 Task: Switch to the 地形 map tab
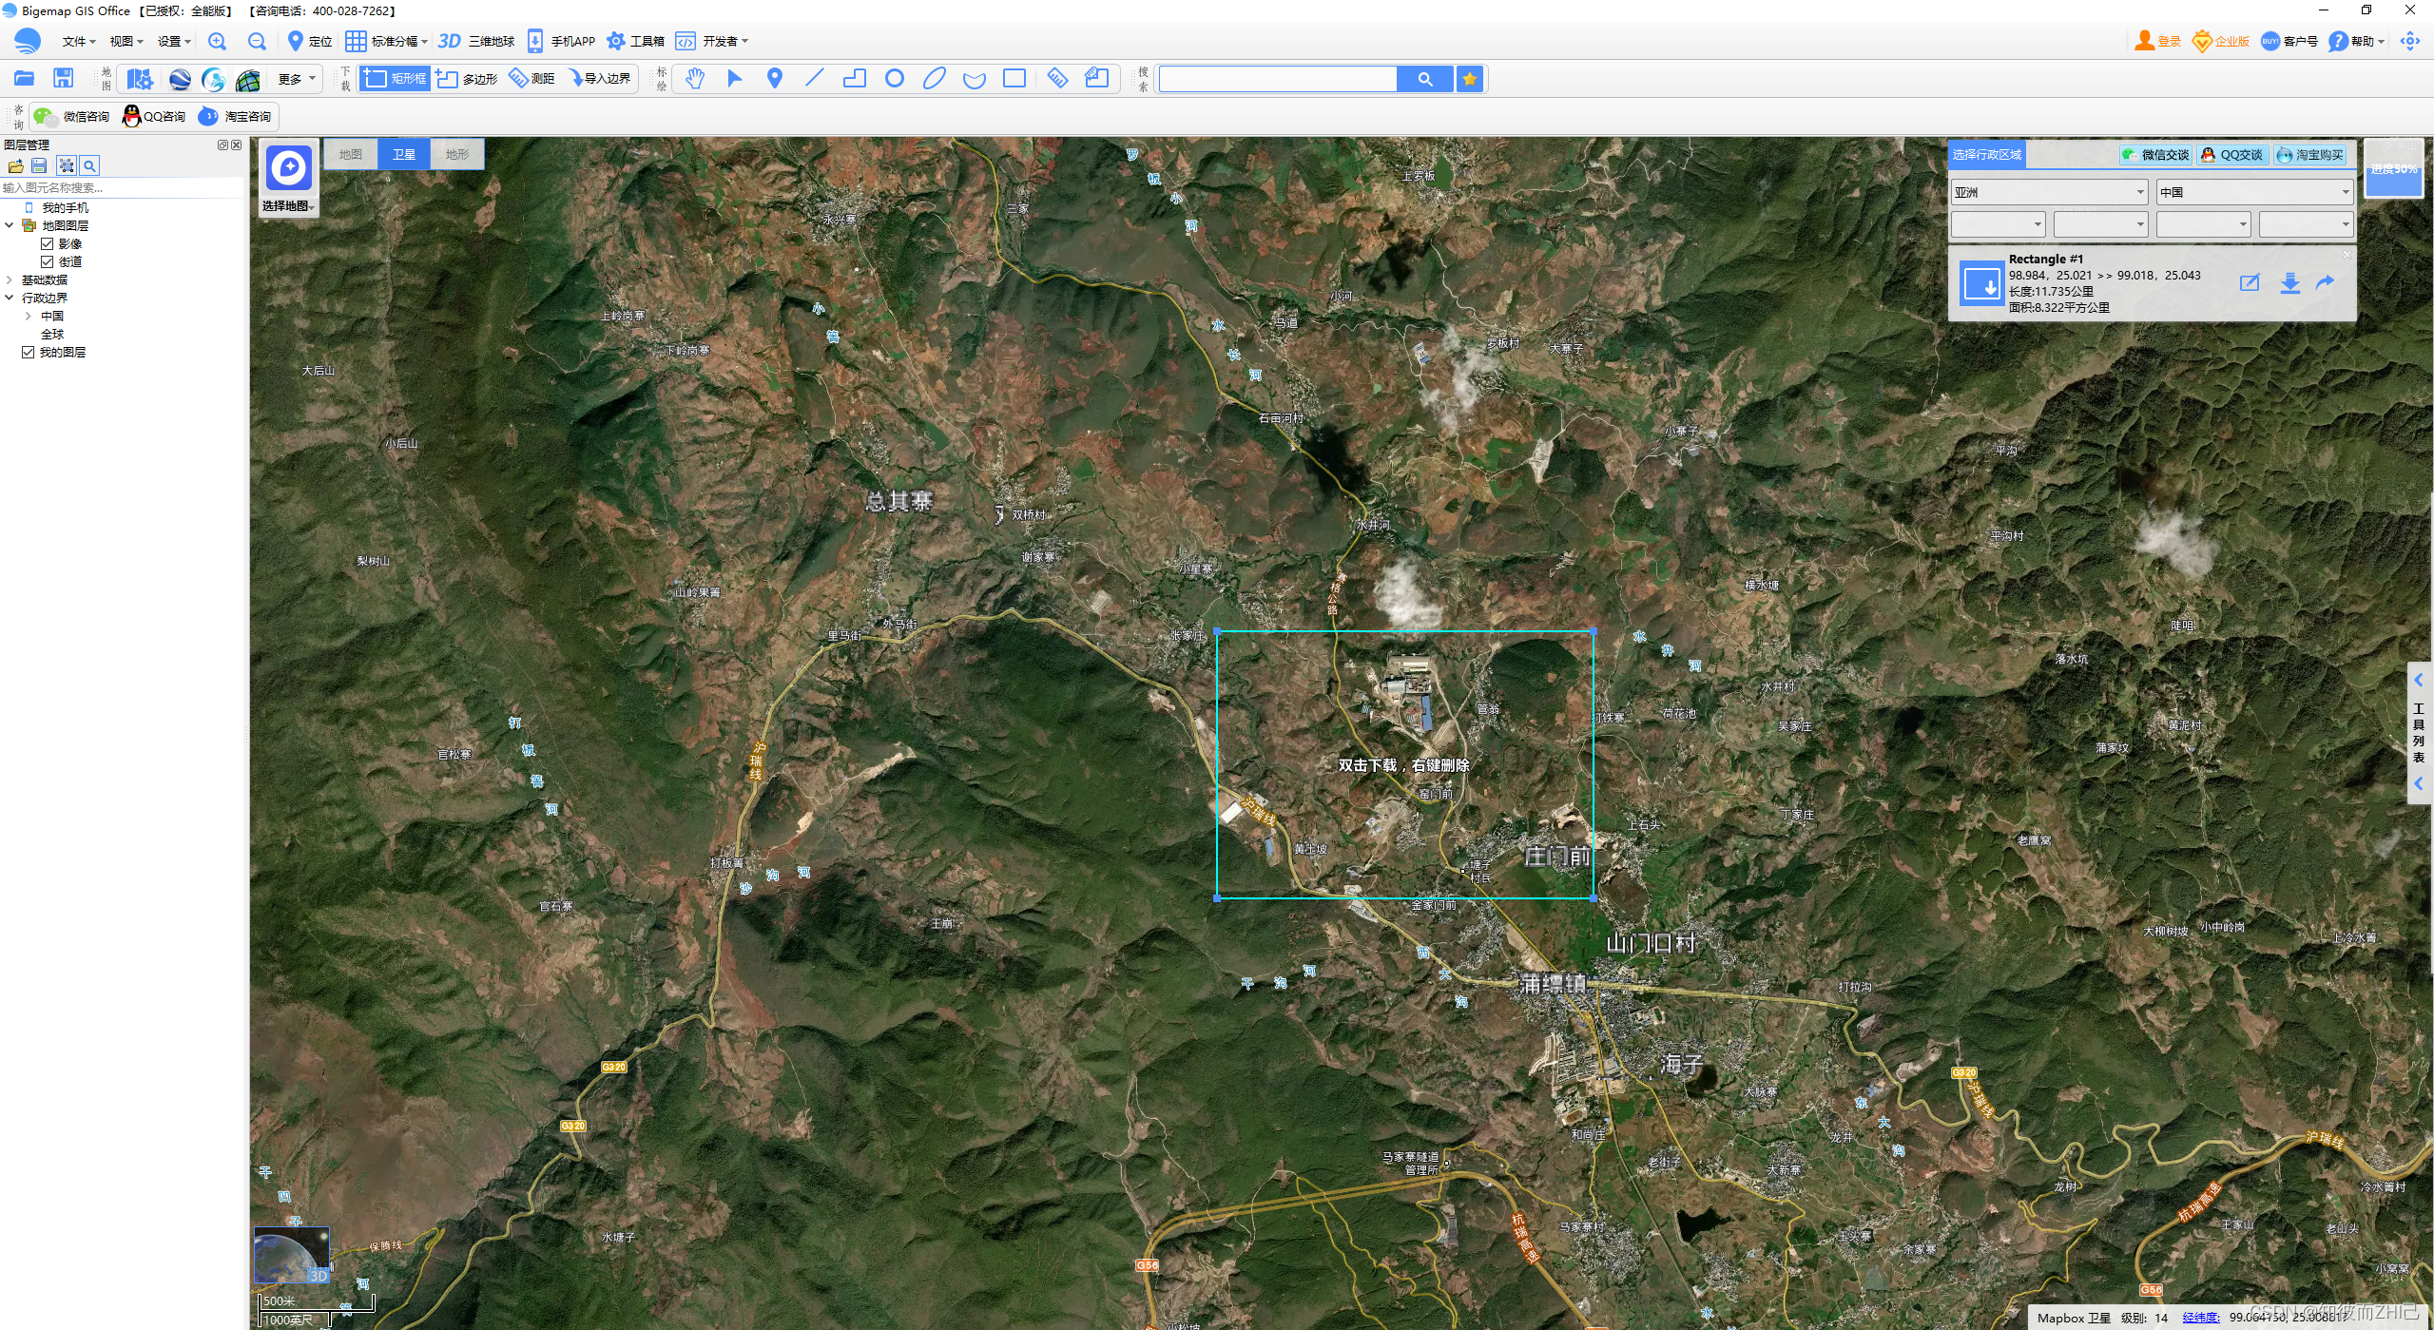click(457, 154)
